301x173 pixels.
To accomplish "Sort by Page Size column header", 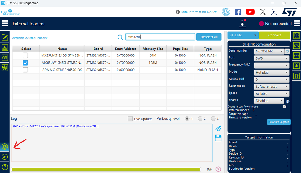I will (180, 49).
